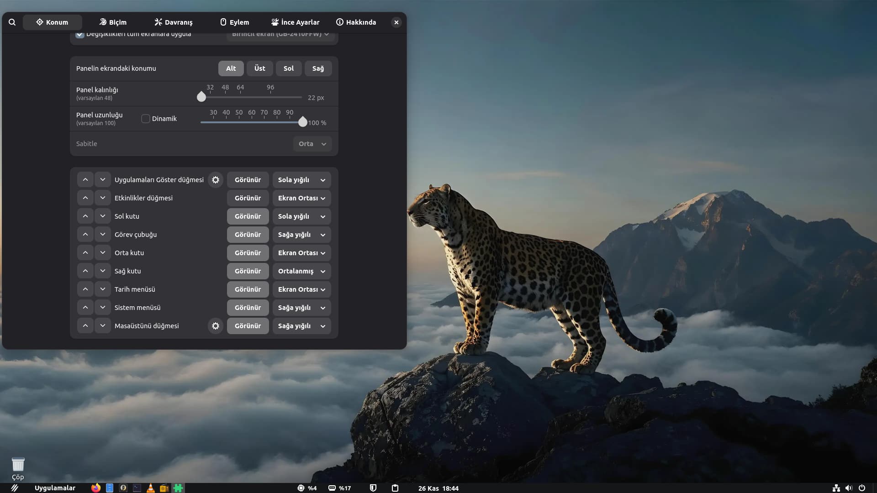Open settings gear for Uygulamaları Göster düğmesi
877x493 pixels.
coord(216,180)
